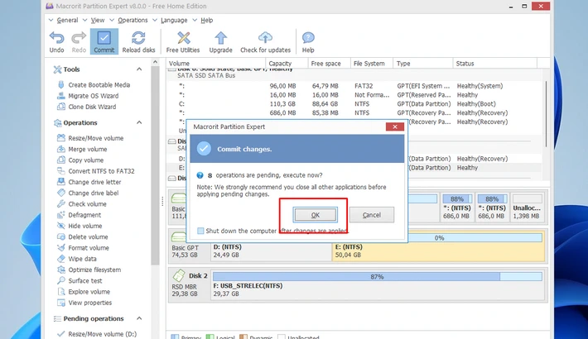Click the Upgrade arrow icon

point(220,38)
